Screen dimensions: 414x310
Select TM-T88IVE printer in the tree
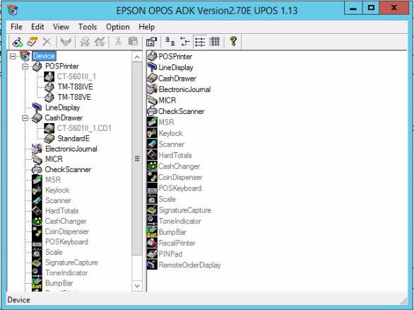tap(76, 87)
